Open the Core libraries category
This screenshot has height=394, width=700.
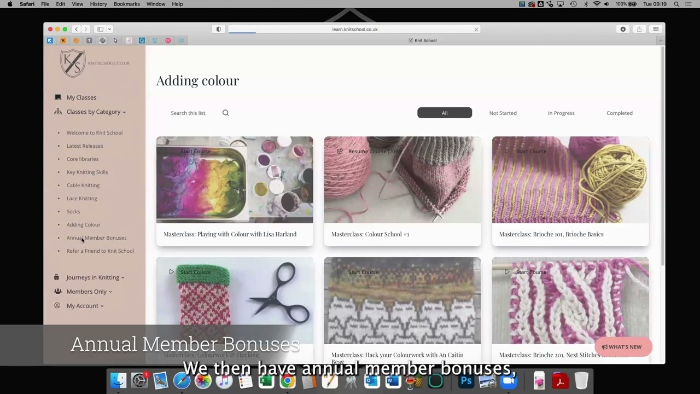pyautogui.click(x=83, y=159)
